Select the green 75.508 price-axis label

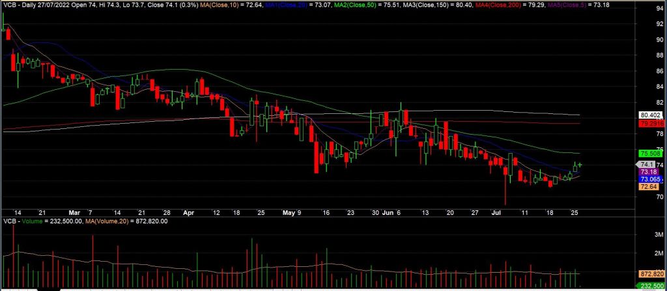[651, 153]
